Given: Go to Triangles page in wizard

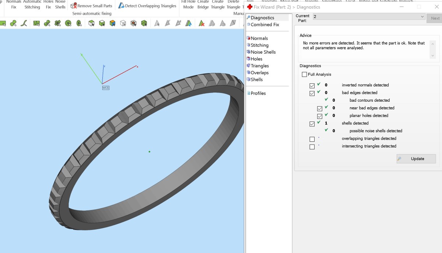Looking at the screenshot, I should 260,66.
